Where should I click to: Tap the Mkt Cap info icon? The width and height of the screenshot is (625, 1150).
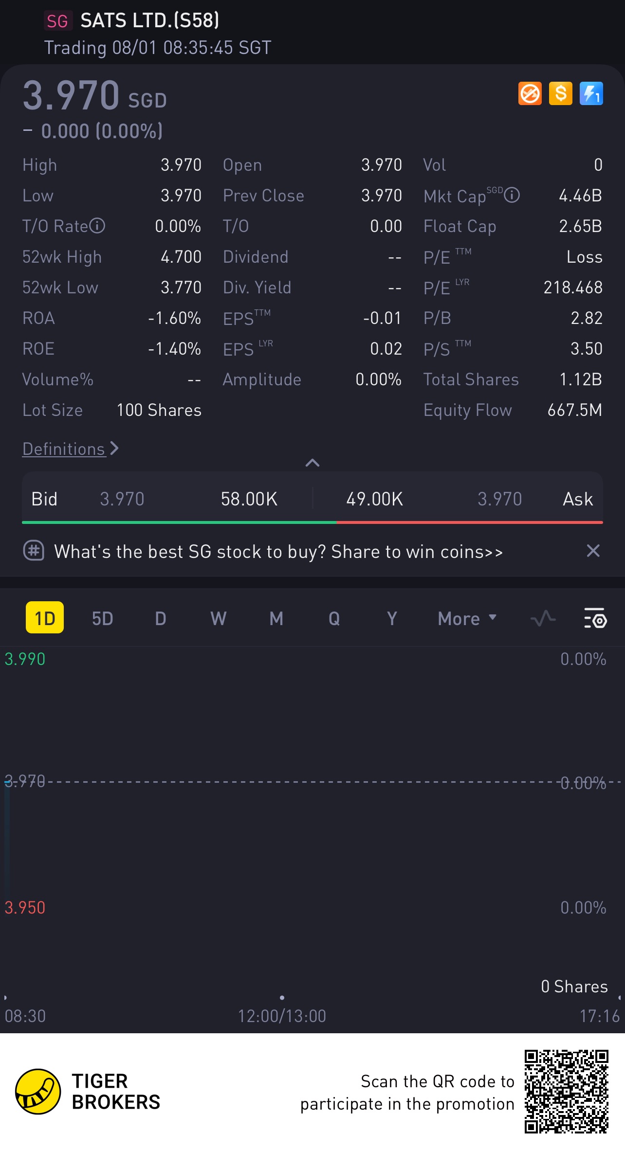(x=512, y=196)
